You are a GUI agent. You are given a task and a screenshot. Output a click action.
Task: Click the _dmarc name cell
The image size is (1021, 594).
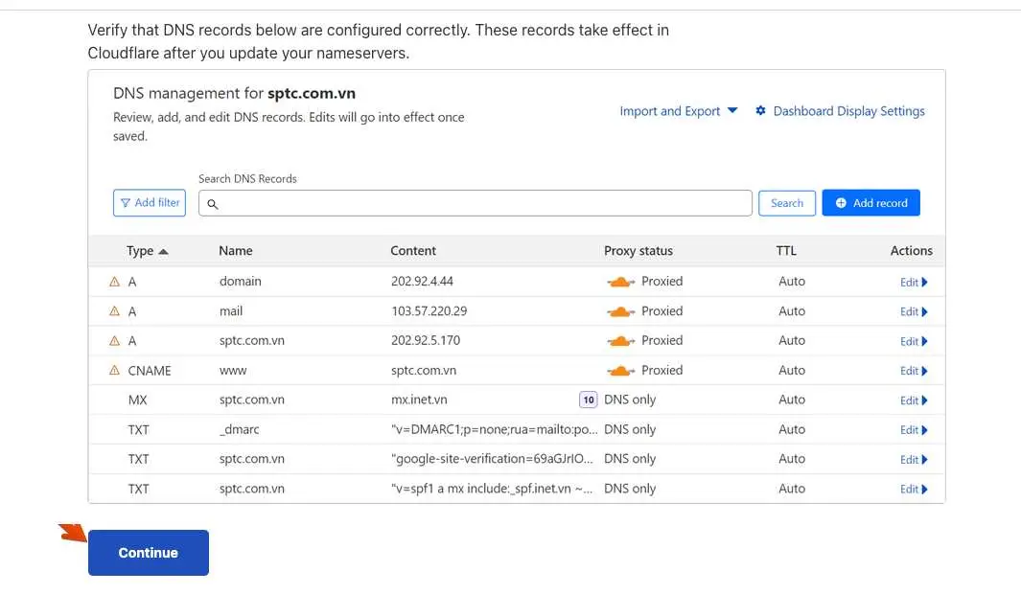coord(239,429)
